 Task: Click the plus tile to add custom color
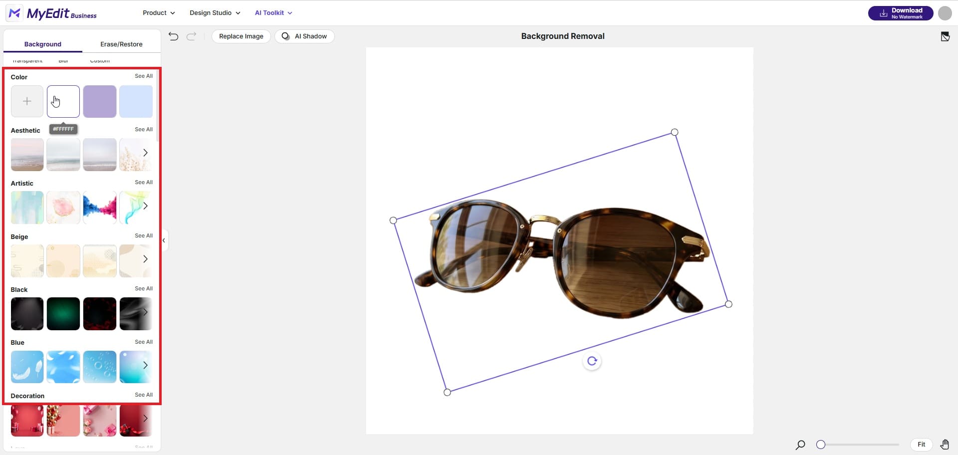pyautogui.click(x=27, y=101)
